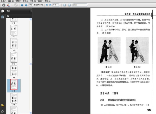156x114 pixels.
Task: Select page thumbnail 146
Action: click(14, 98)
